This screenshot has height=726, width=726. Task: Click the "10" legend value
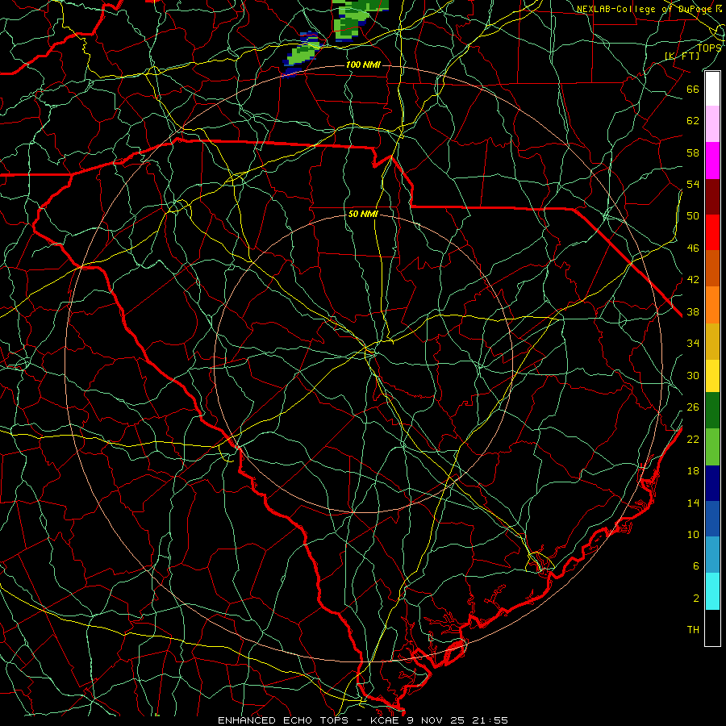[693, 534]
